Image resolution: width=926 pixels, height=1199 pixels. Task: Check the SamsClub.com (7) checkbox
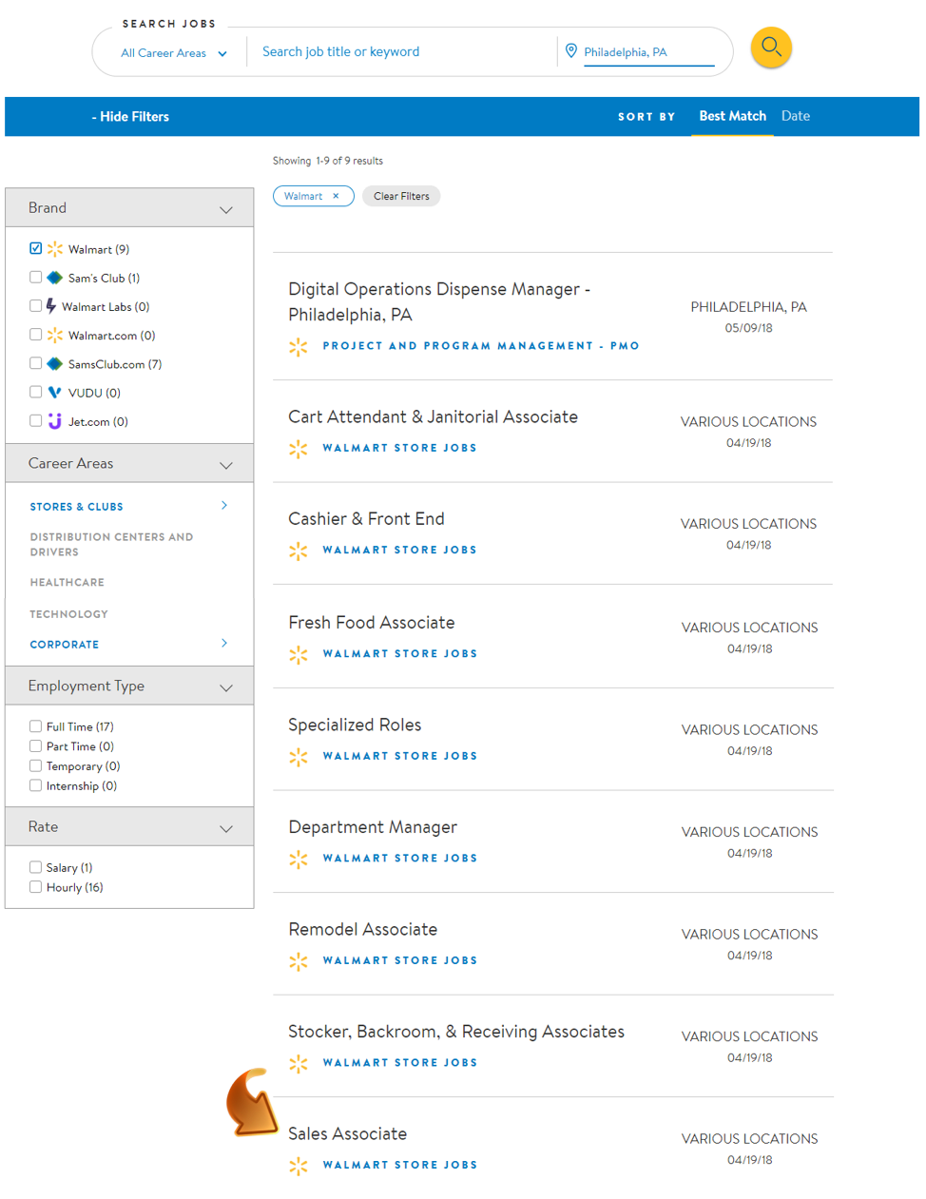36,363
